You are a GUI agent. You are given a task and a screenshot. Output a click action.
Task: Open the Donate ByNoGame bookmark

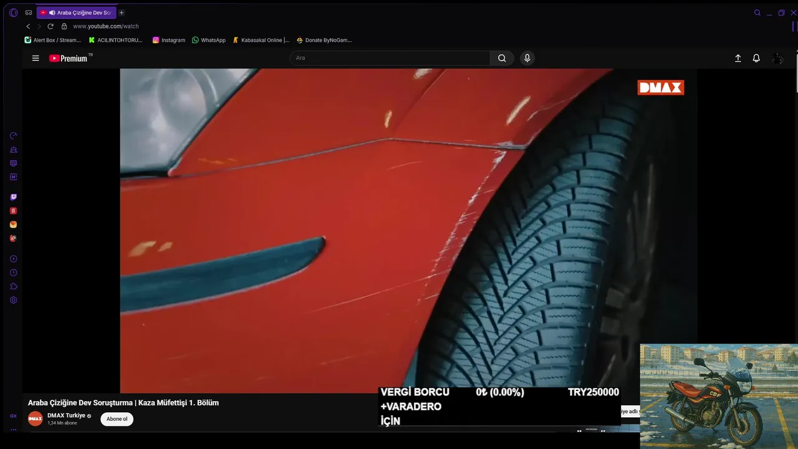(x=324, y=40)
